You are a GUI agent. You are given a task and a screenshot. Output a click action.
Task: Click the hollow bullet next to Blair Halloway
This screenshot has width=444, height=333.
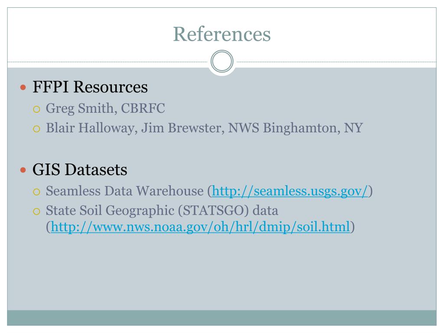click(x=36, y=129)
